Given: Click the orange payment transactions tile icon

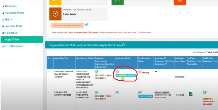Looking at the screenshot, I should [55, 14].
